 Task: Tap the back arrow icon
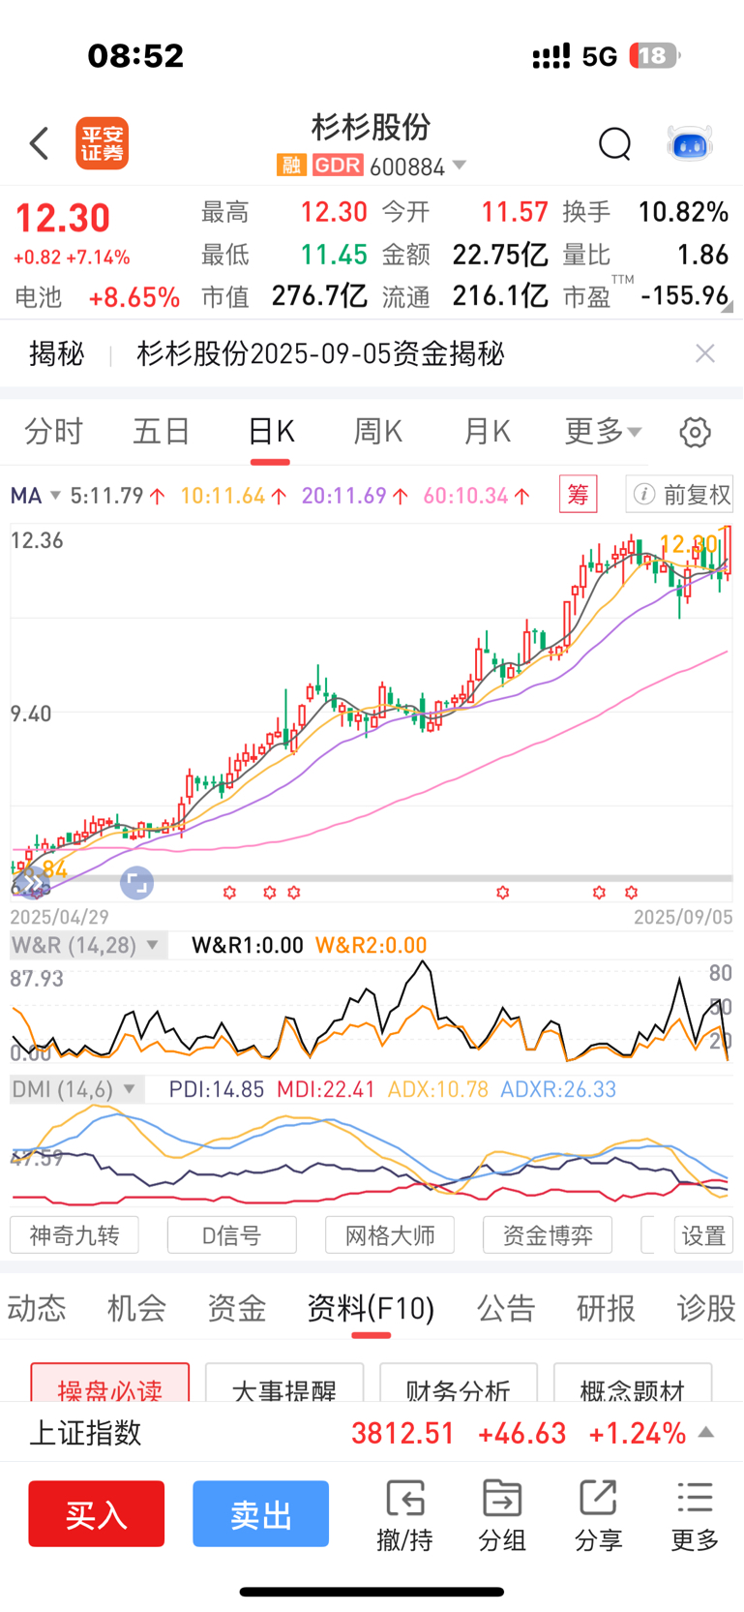(39, 144)
